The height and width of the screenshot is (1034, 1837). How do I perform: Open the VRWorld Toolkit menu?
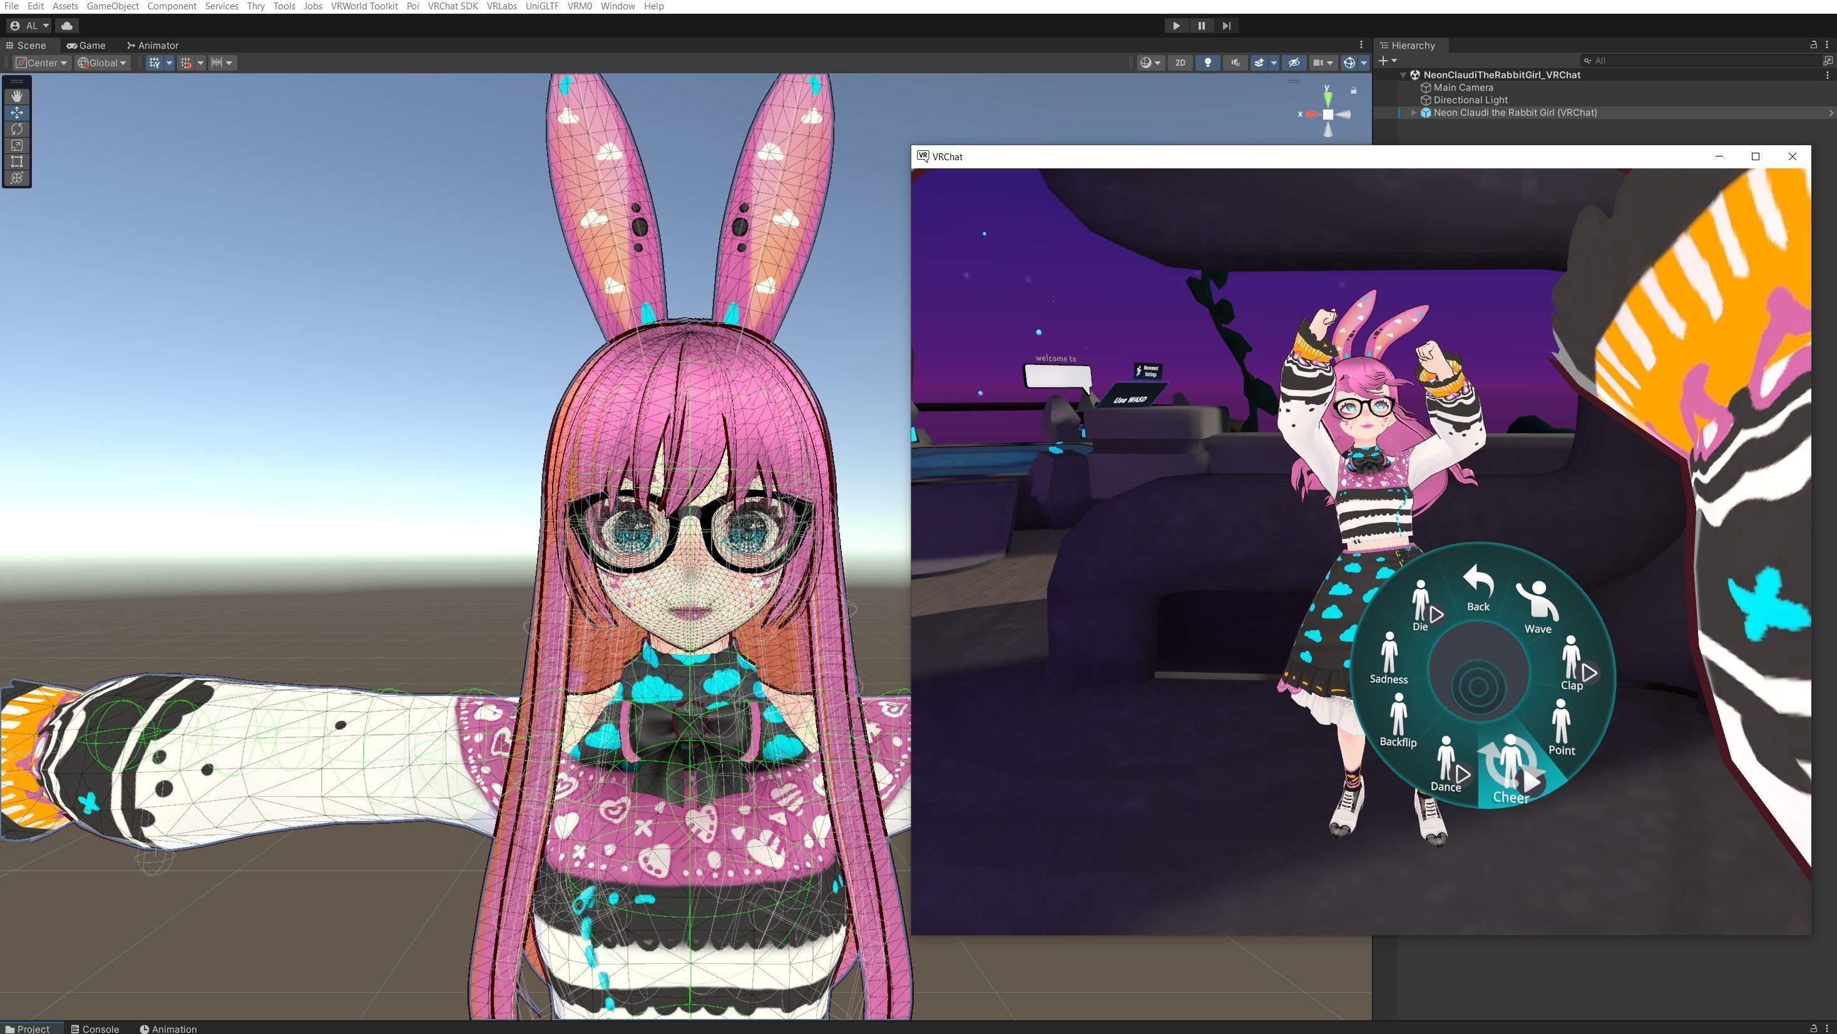click(x=364, y=6)
